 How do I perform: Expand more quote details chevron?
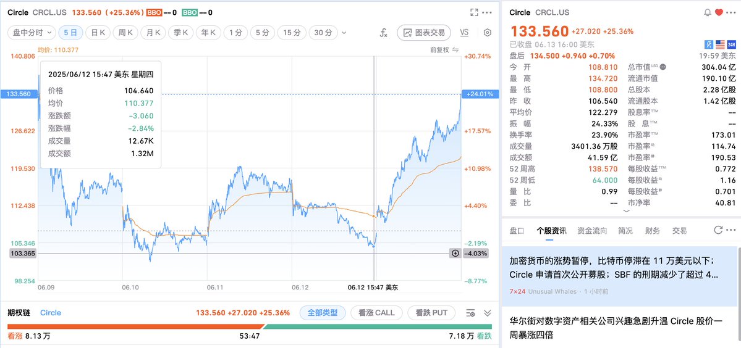click(x=627, y=211)
